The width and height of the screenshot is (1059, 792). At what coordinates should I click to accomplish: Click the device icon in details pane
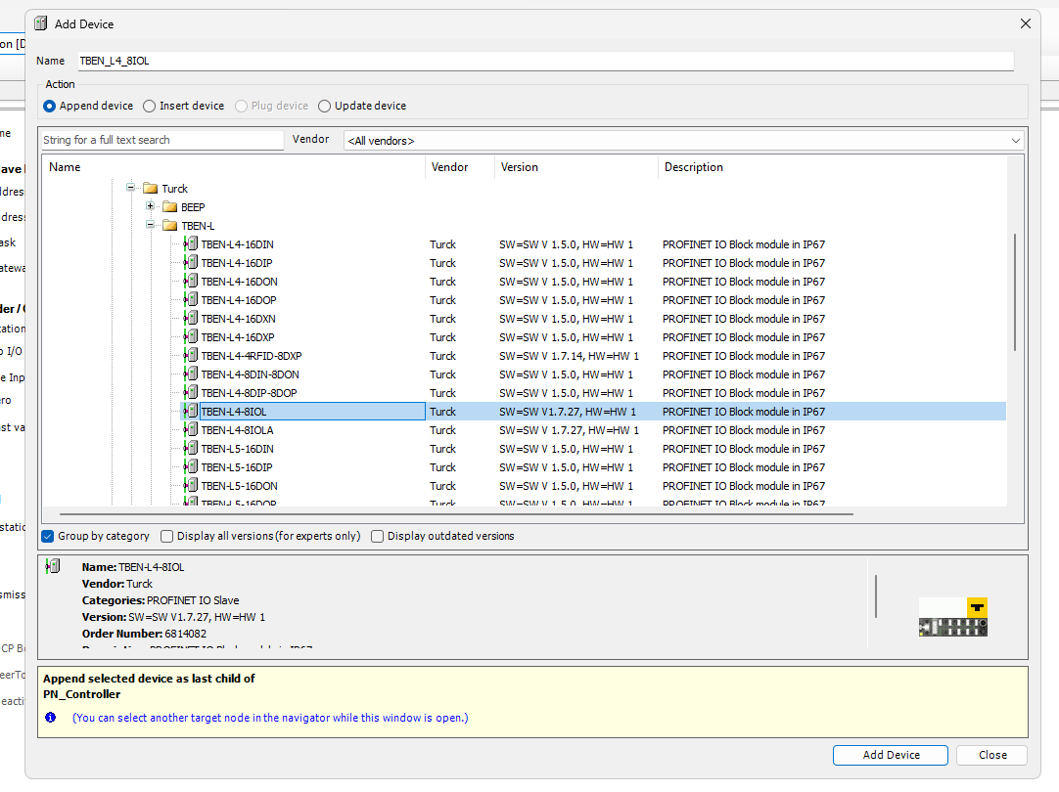tap(53, 566)
